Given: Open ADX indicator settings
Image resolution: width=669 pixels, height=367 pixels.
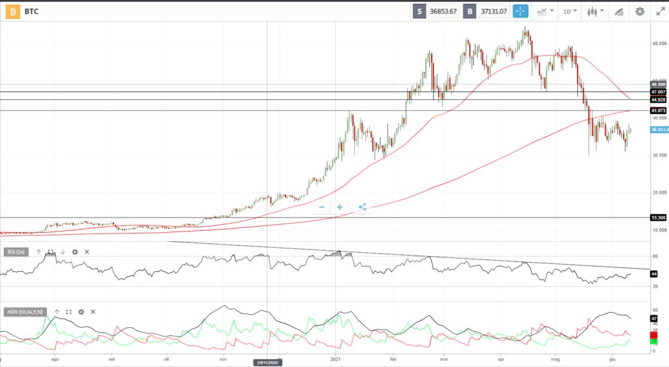Looking at the screenshot, I should pyautogui.click(x=81, y=312).
